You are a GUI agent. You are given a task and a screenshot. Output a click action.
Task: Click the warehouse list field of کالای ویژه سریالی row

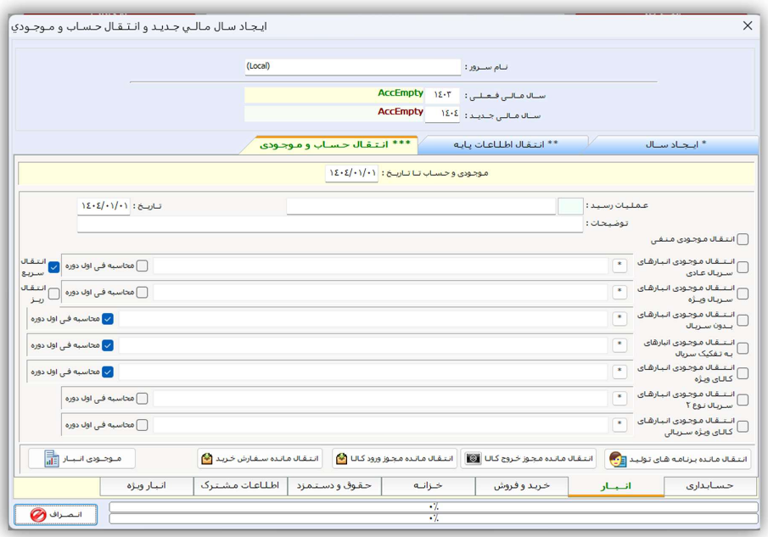tap(380, 424)
